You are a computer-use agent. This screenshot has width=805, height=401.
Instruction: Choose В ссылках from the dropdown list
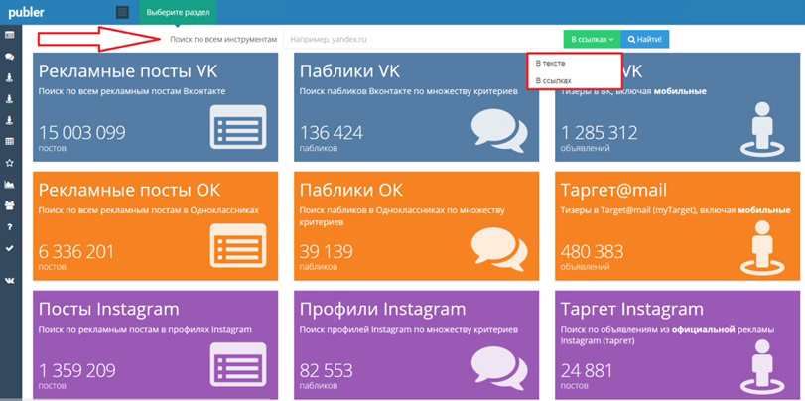(x=553, y=80)
